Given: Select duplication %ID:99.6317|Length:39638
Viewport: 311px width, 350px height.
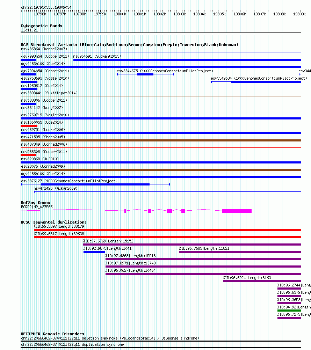Looking at the screenshot, I should [x=59, y=234].
